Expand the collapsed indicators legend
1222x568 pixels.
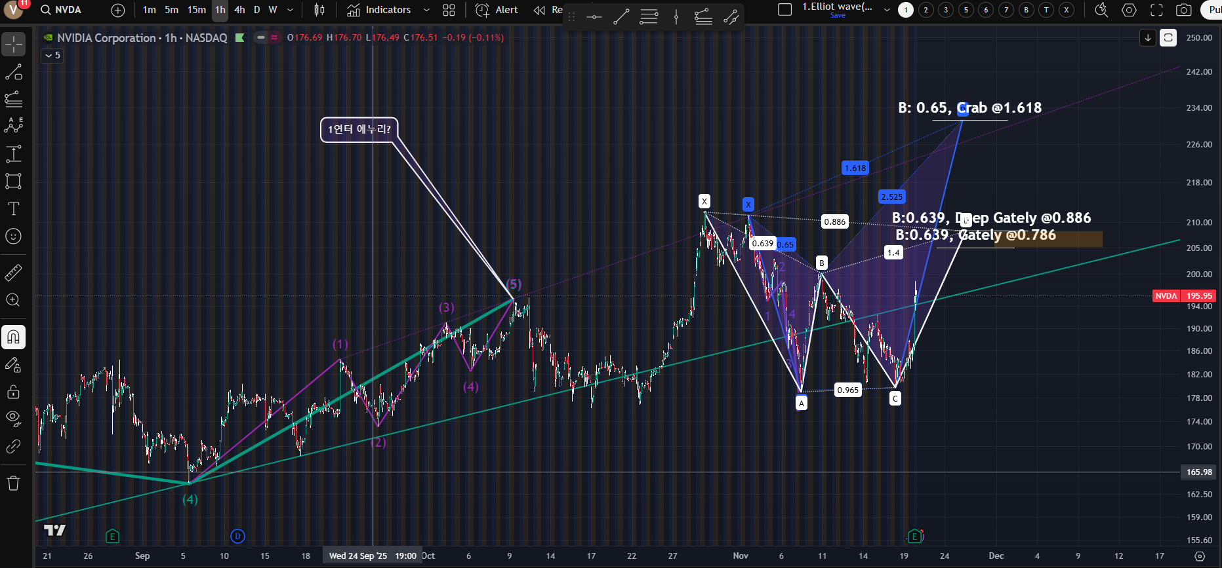(52, 56)
